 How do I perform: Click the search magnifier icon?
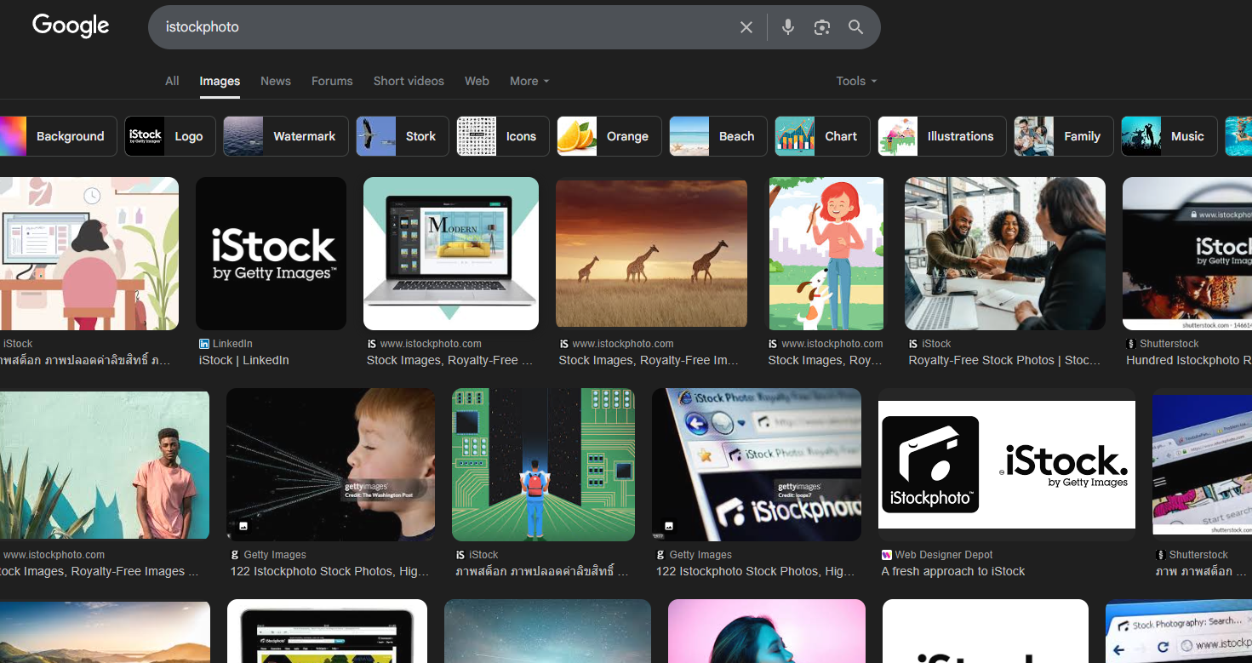pyautogui.click(x=855, y=26)
